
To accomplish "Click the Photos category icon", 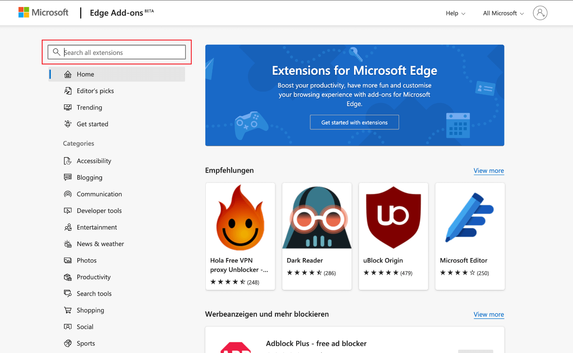I will coord(68,261).
